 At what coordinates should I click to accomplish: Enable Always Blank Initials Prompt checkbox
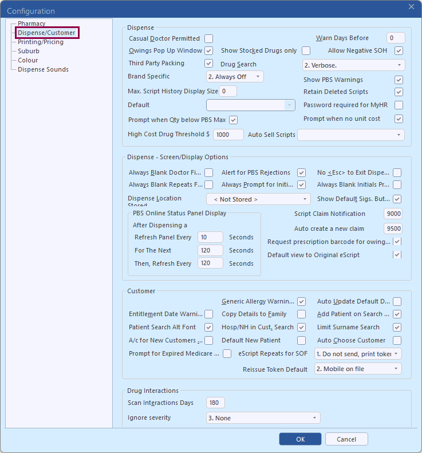point(397,184)
